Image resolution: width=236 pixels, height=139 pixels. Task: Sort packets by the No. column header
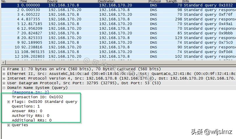(x=10, y=1)
